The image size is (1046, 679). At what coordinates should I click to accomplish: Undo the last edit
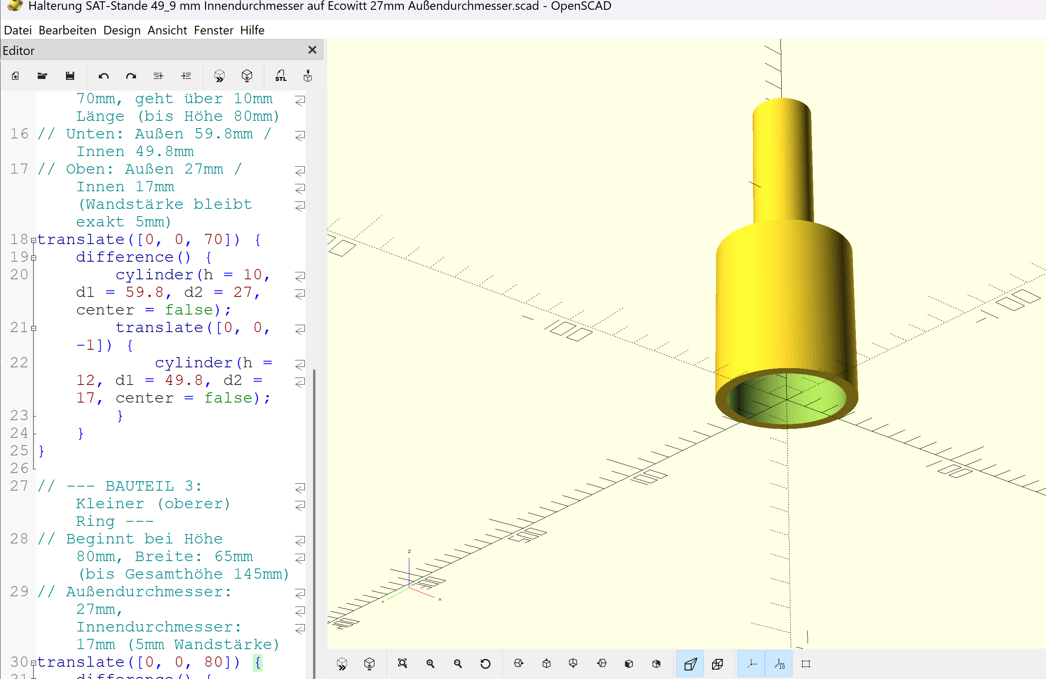click(104, 75)
